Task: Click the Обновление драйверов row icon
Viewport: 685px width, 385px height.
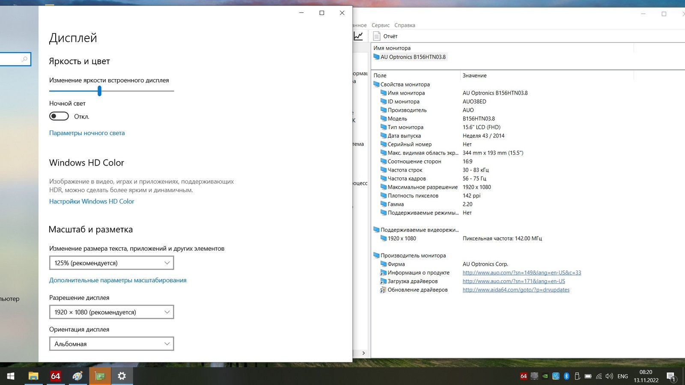Action: tap(384, 290)
